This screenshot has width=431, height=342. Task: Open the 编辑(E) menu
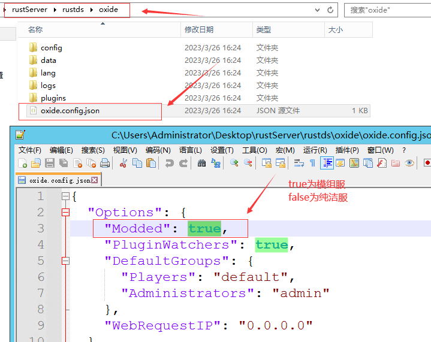[x=61, y=150]
